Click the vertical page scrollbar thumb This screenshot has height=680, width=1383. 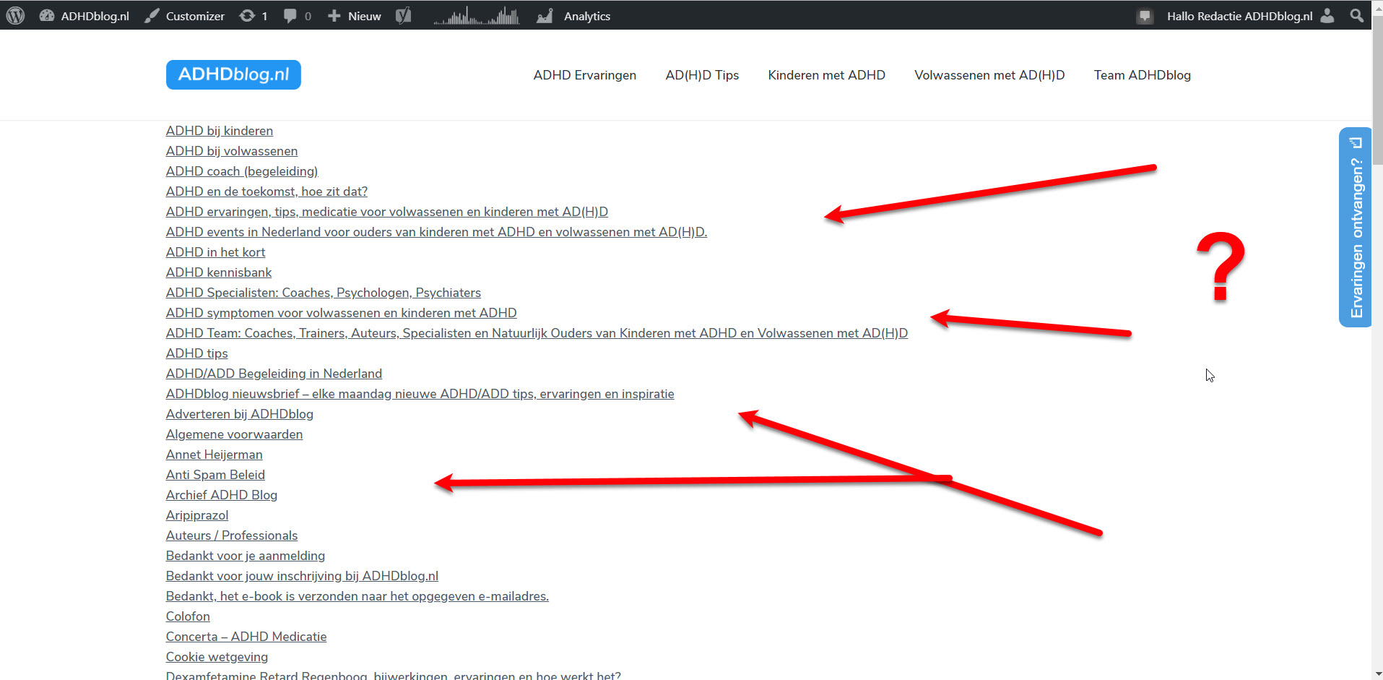click(x=1377, y=90)
